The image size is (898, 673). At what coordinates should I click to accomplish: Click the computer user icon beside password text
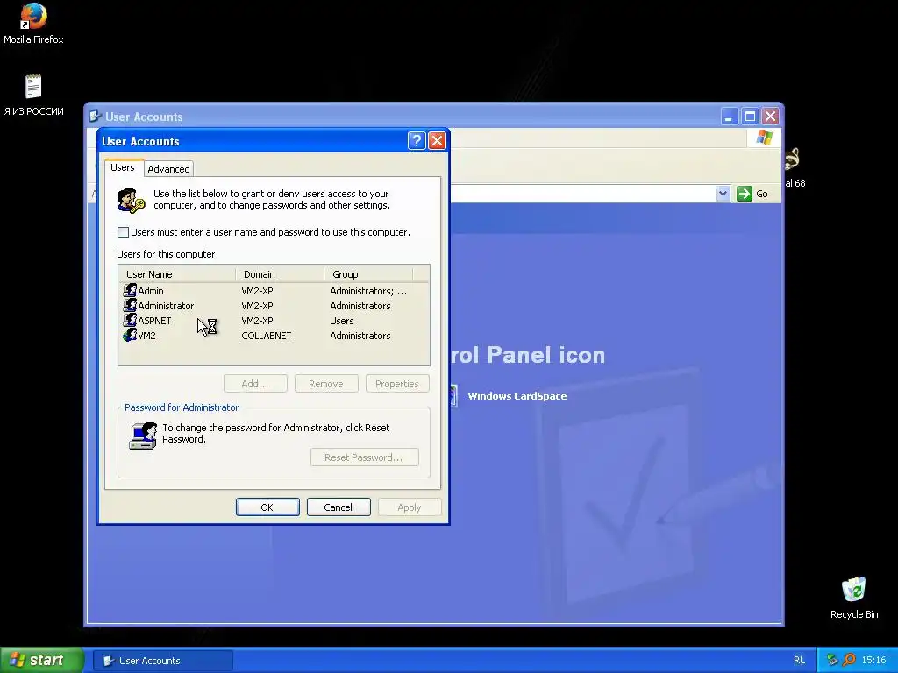(143, 436)
